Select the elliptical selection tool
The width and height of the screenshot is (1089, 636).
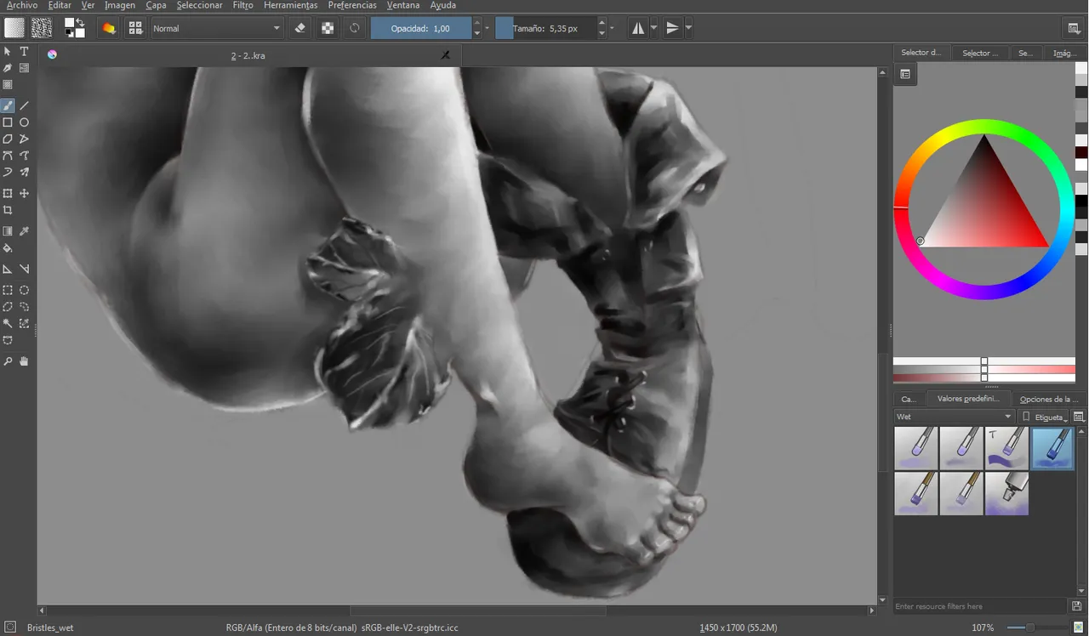click(24, 290)
